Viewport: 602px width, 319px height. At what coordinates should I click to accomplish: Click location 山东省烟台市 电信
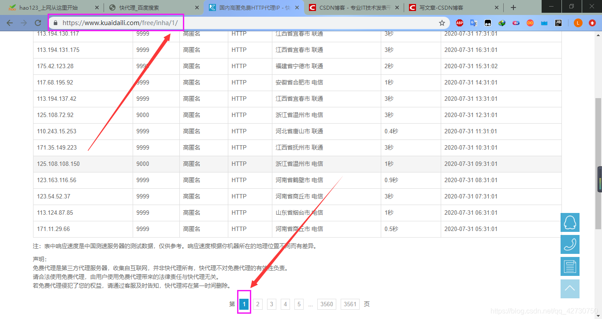(x=300, y=213)
